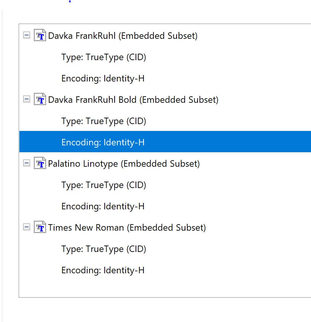Screen dimensions: 311x322
Task: Select Davka FrankRuhl (Embedded Subset) item
Action: click(123, 36)
